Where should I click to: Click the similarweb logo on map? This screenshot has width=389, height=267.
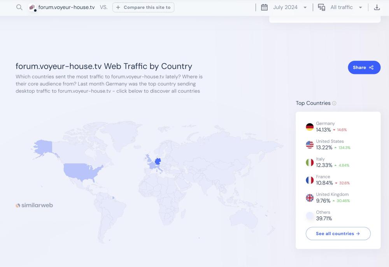(34, 205)
